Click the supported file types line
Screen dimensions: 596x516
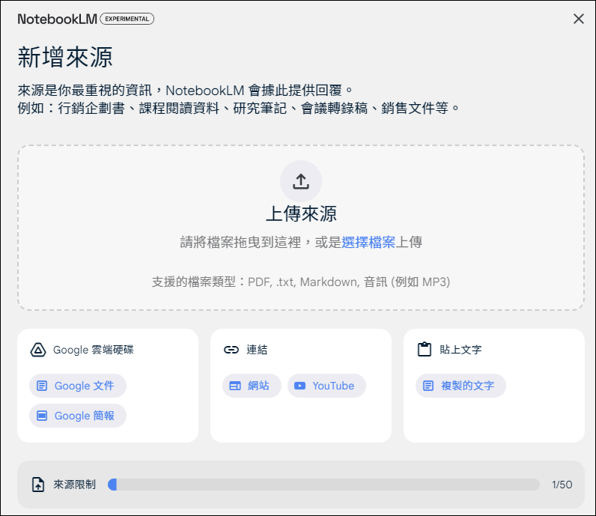(x=301, y=282)
